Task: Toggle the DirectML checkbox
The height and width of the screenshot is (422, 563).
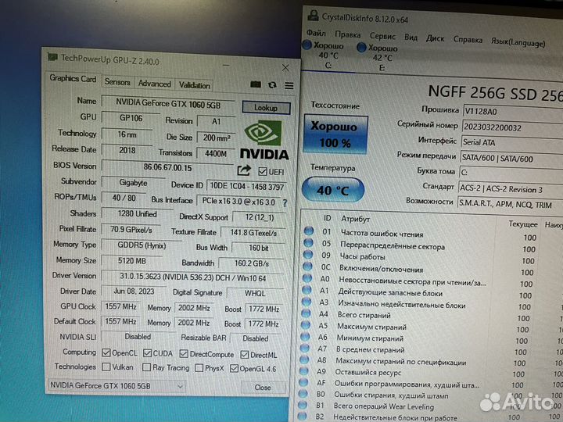Action: (245, 355)
